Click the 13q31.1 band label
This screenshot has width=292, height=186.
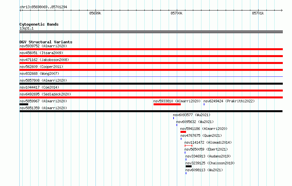[27, 28]
